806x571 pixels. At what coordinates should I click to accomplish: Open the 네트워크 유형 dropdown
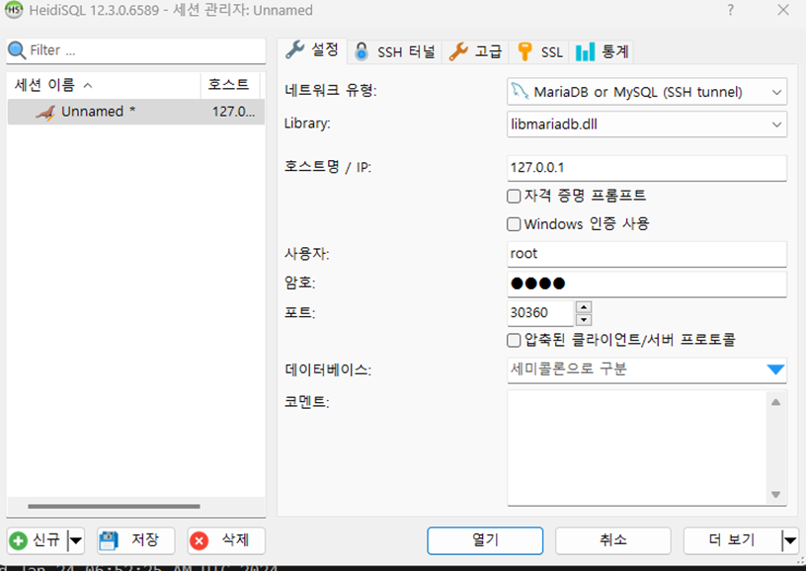[647, 92]
